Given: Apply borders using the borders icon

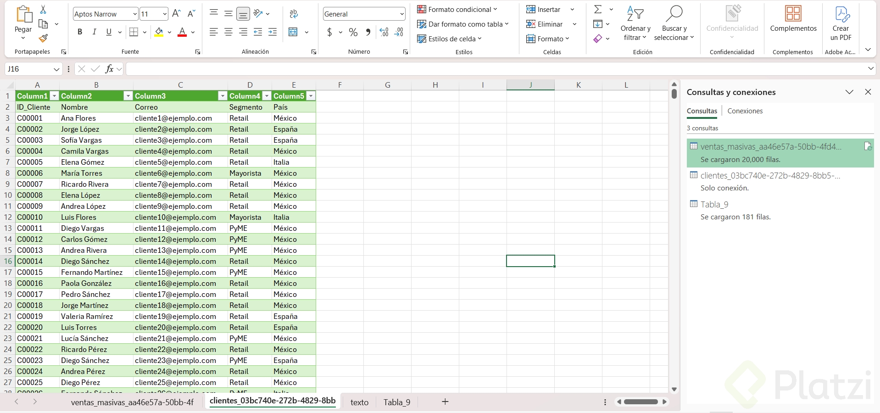Looking at the screenshot, I should [134, 32].
